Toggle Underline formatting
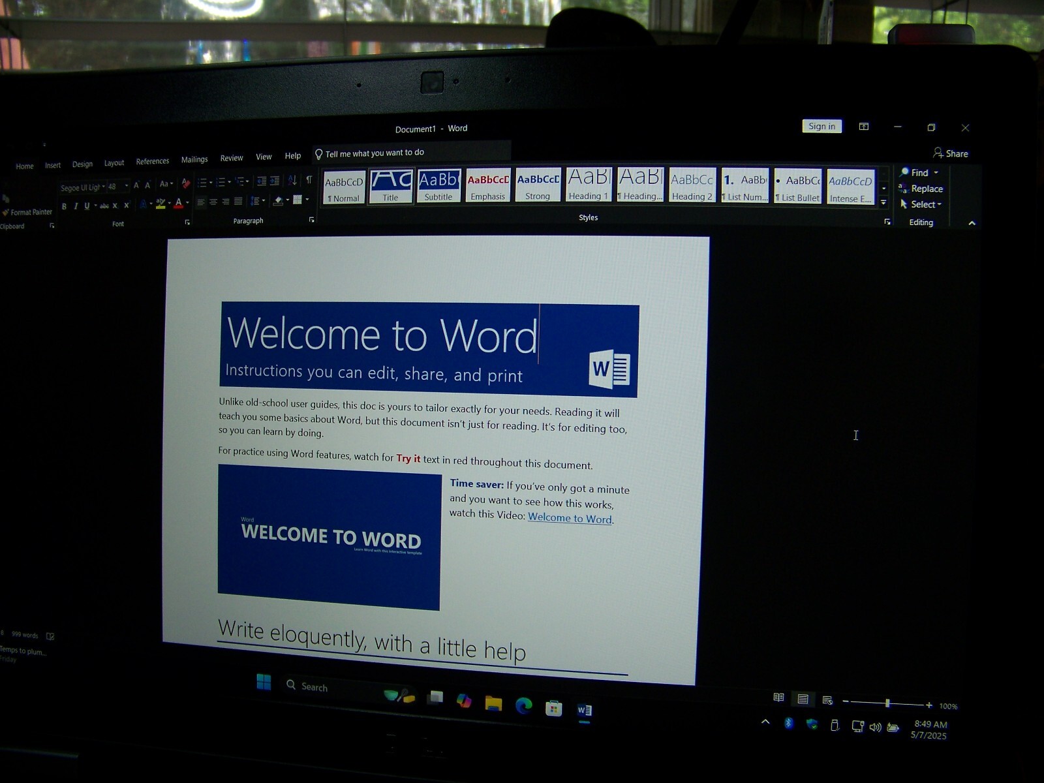 point(87,206)
